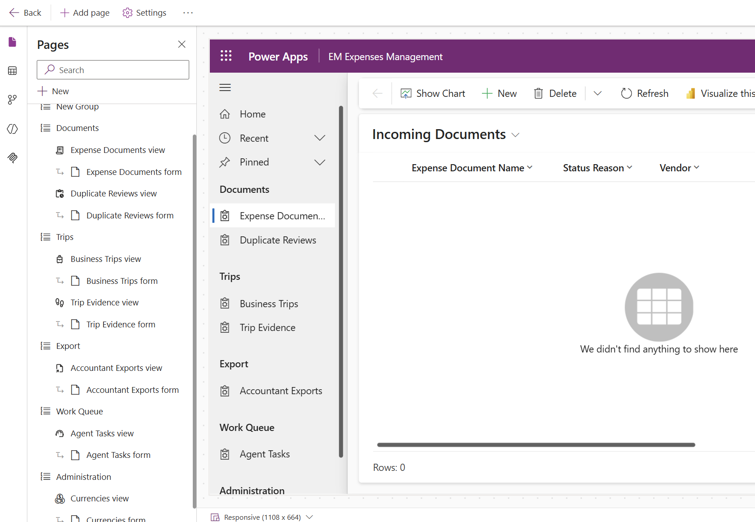Click the Recent clock icon
The height and width of the screenshot is (522, 755).
click(225, 138)
